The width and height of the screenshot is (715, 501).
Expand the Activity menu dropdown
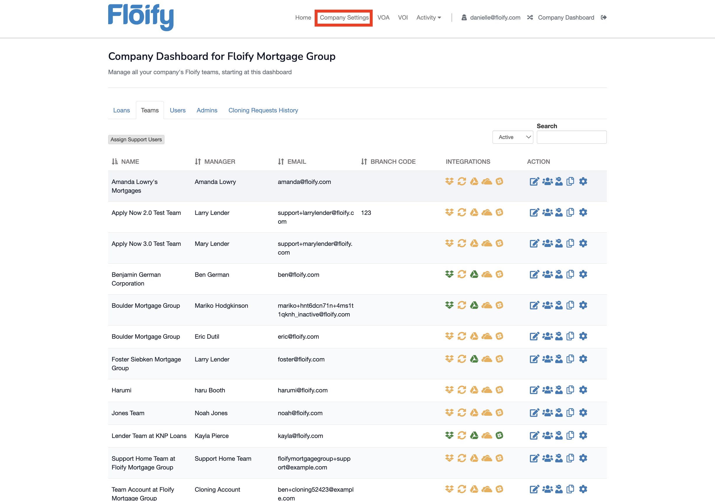tap(428, 18)
